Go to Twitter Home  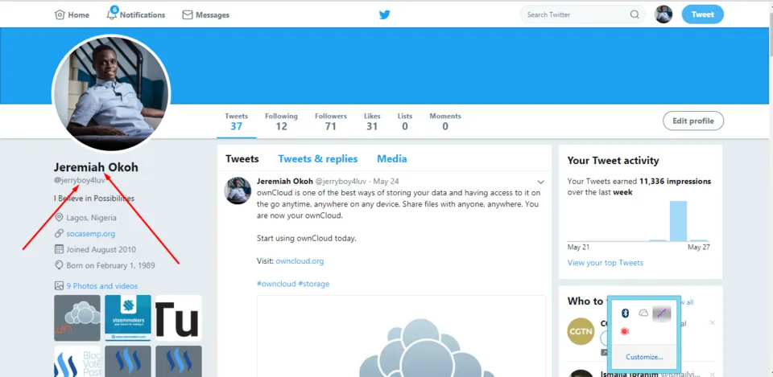coord(72,14)
